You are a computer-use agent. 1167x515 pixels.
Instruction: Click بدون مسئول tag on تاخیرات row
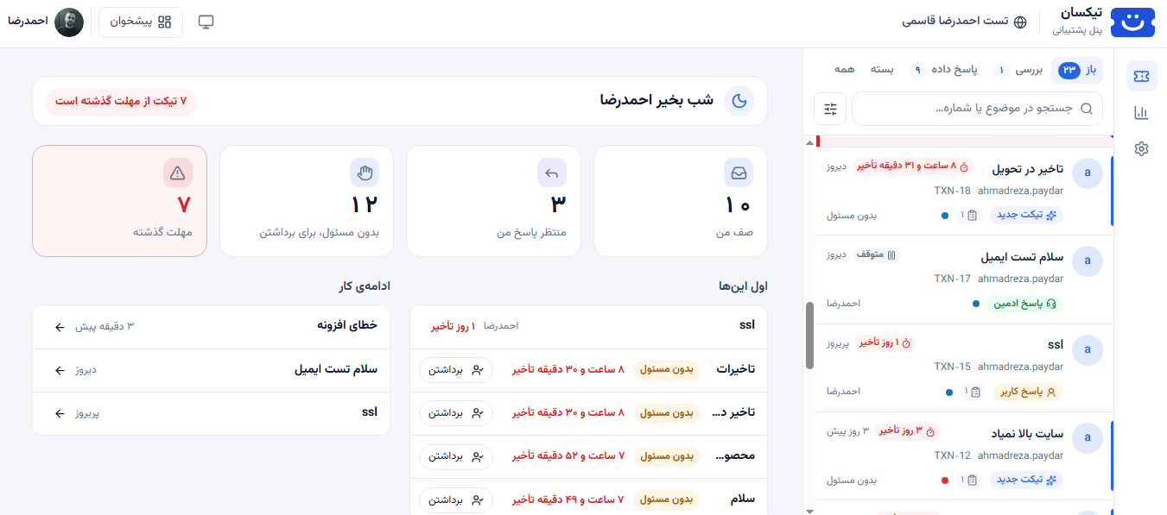[x=667, y=369]
